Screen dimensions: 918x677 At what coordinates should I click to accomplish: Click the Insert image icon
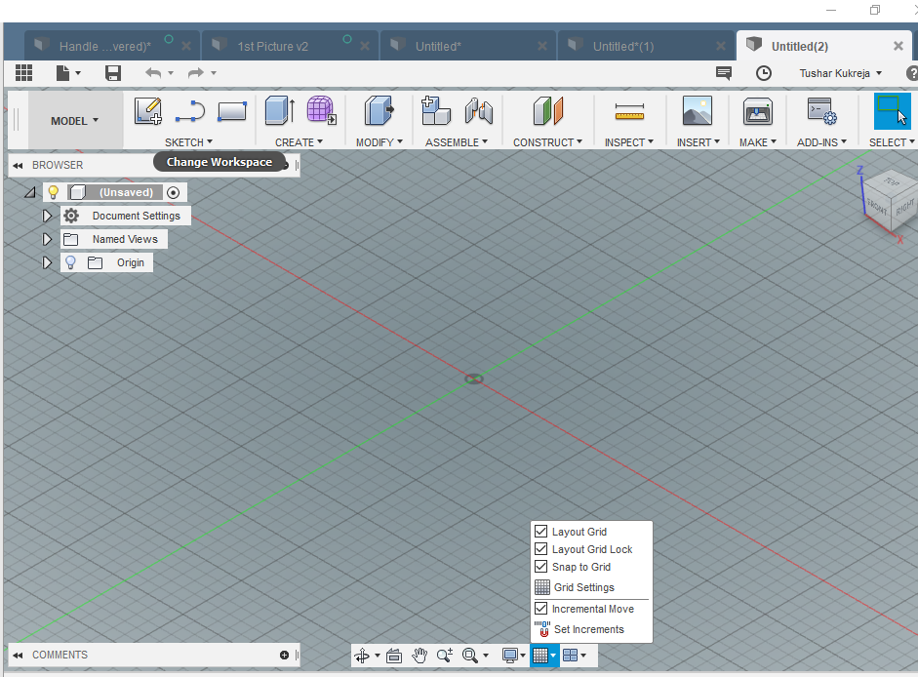coord(698,110)
